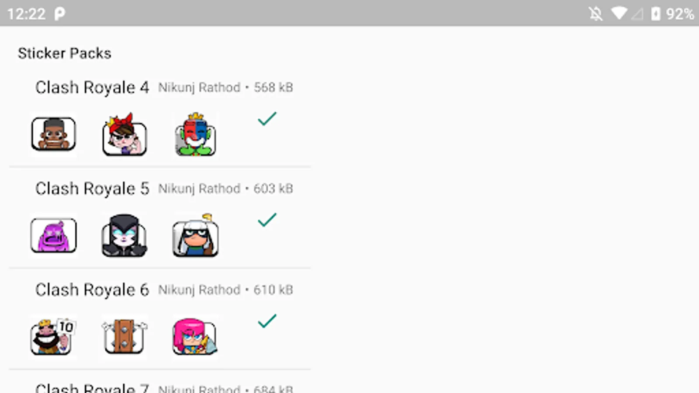Image resolution: width=699 pixels, height=393 pixels.
Task: Tap the muted notifications bell icon
Action: [x=595, y=14]
